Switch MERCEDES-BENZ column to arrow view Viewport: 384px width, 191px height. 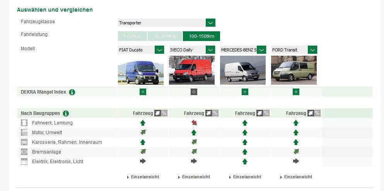coord(259,113)
